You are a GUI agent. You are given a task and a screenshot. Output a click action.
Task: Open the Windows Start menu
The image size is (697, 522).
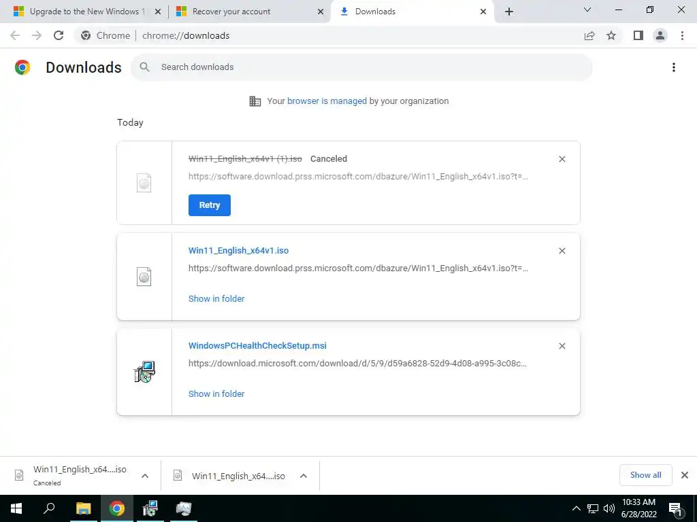tap(16, 508)
